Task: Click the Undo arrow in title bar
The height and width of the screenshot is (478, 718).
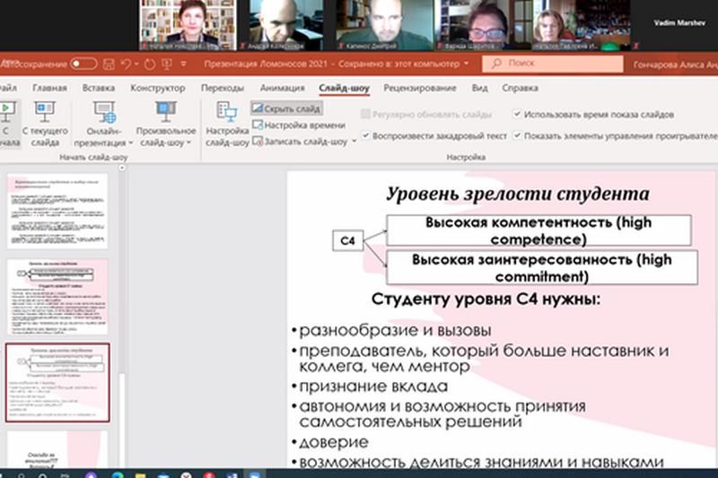Action: click(x=126, y=64)
